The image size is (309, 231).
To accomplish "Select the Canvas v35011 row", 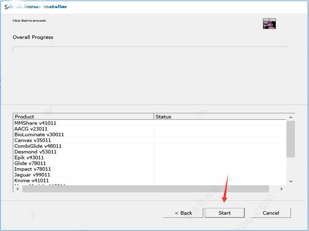I will point(150,140).
